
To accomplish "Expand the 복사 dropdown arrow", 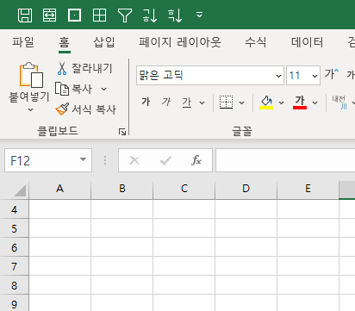I will 103,89.
